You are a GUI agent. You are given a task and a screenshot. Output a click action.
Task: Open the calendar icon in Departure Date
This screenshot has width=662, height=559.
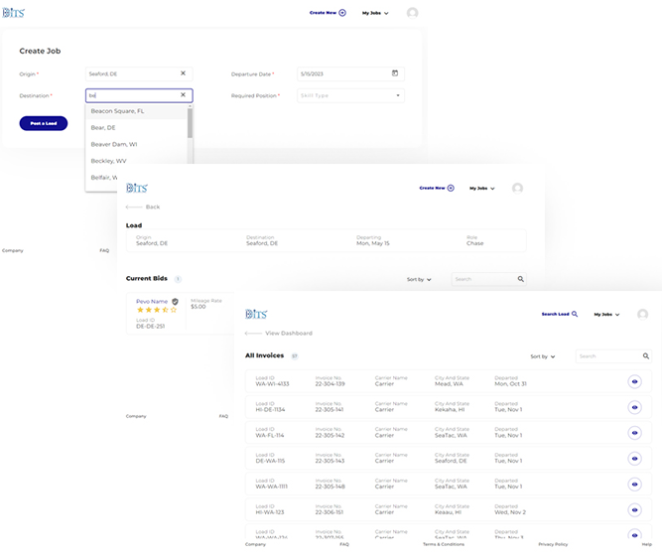pyautogui.click(x=395, y=73)
